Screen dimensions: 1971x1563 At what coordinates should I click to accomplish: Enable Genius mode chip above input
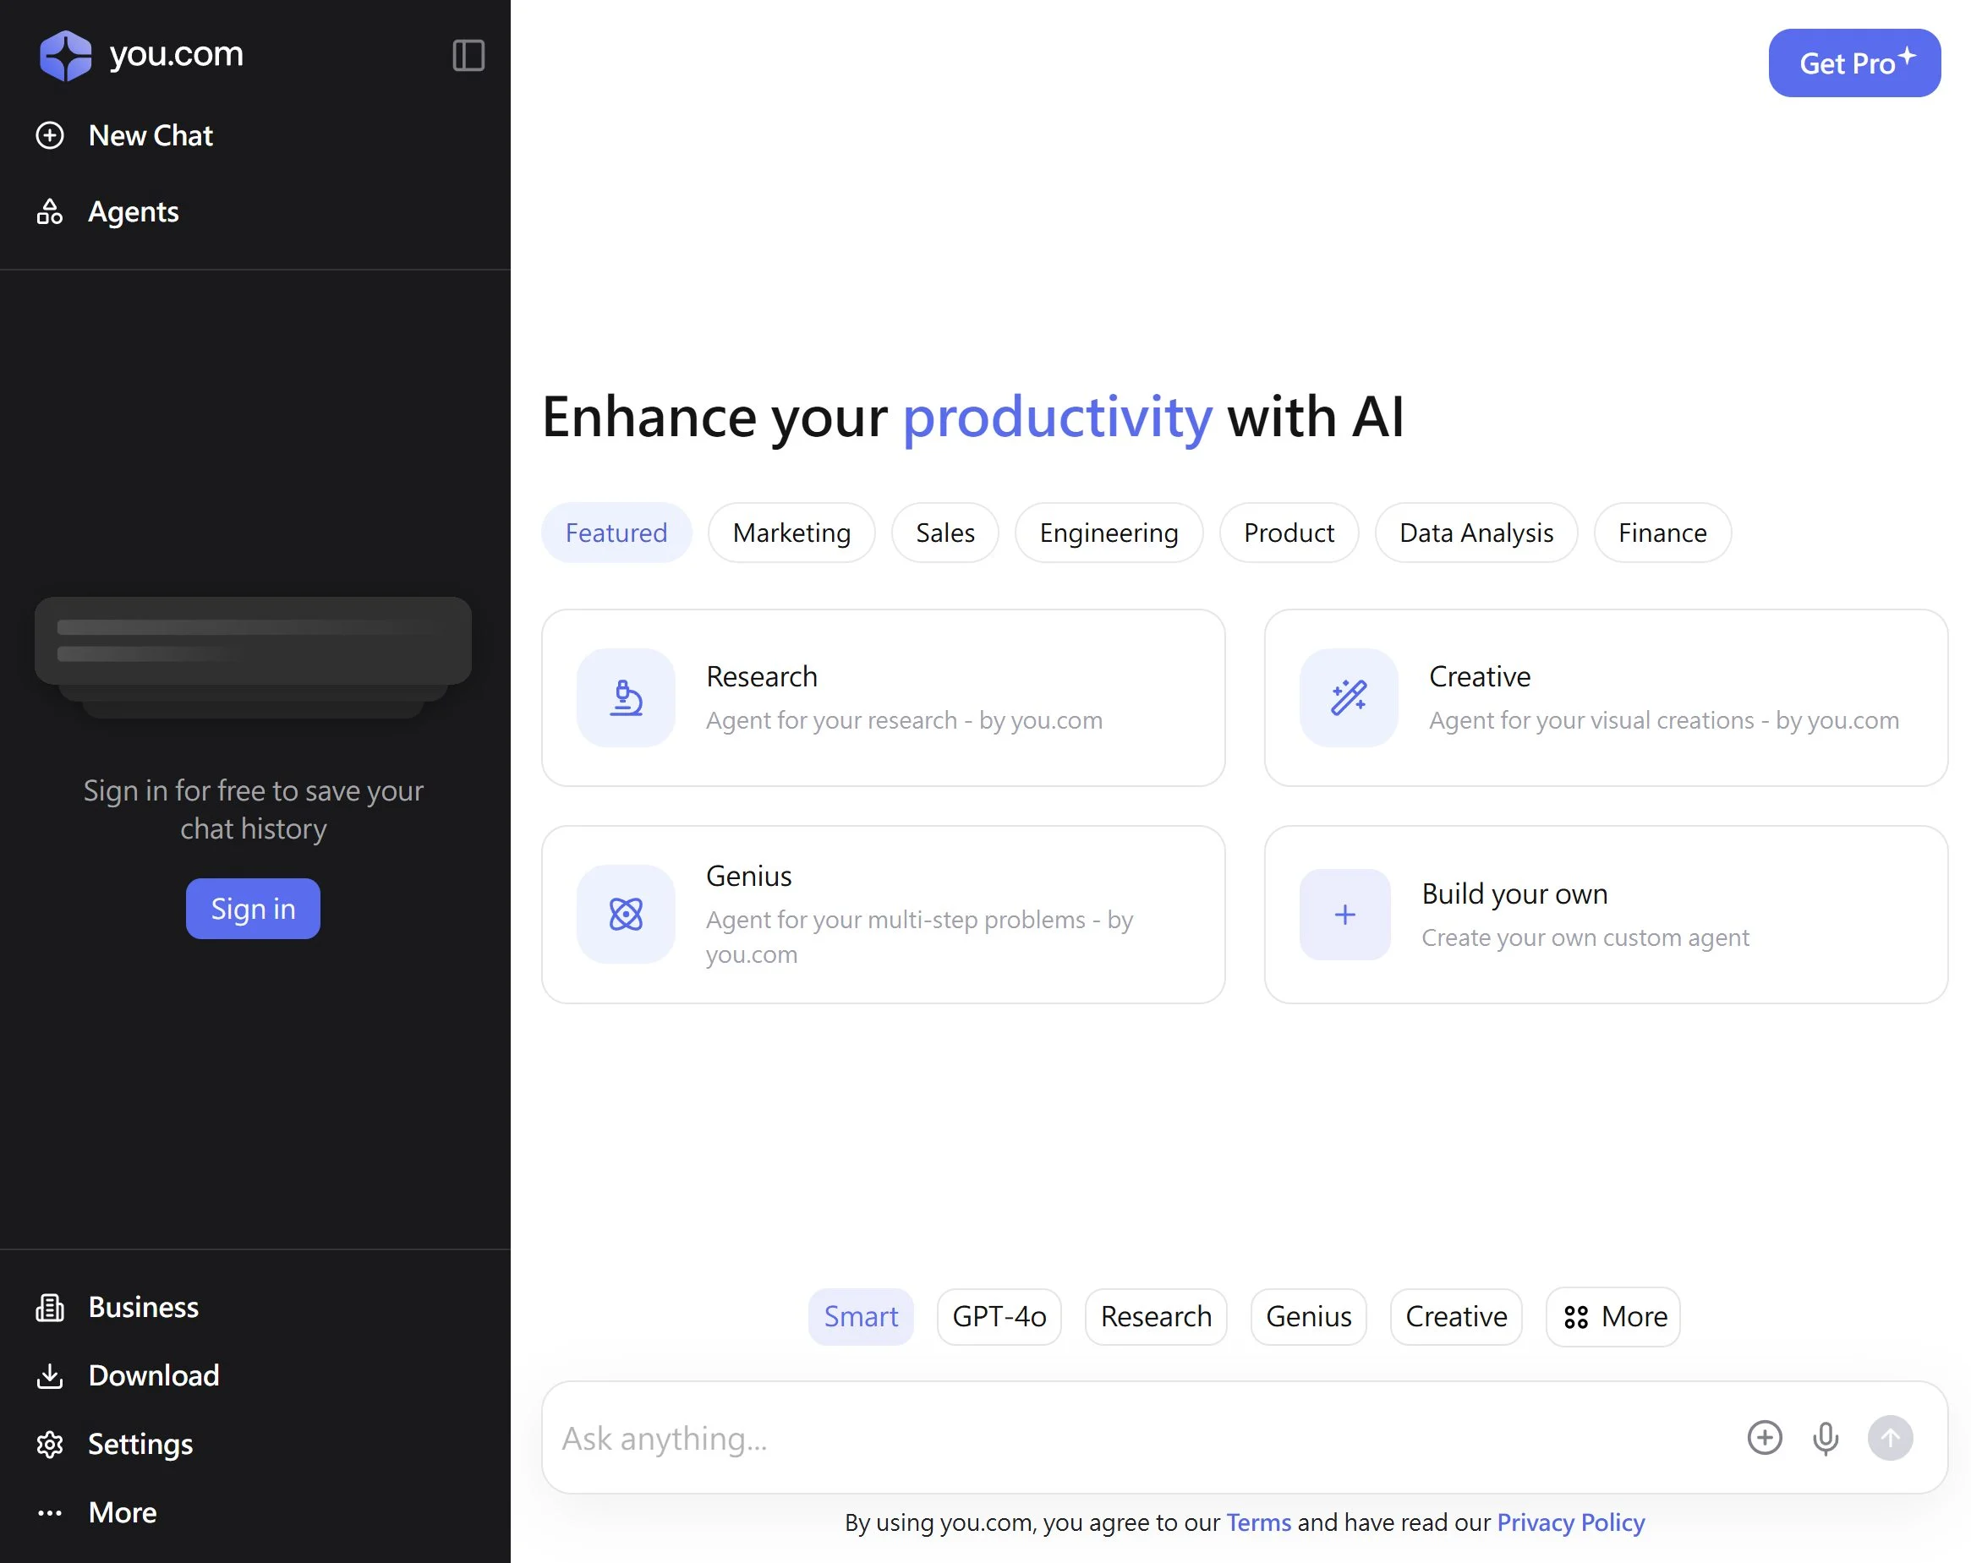[x=1308, y=1316]
